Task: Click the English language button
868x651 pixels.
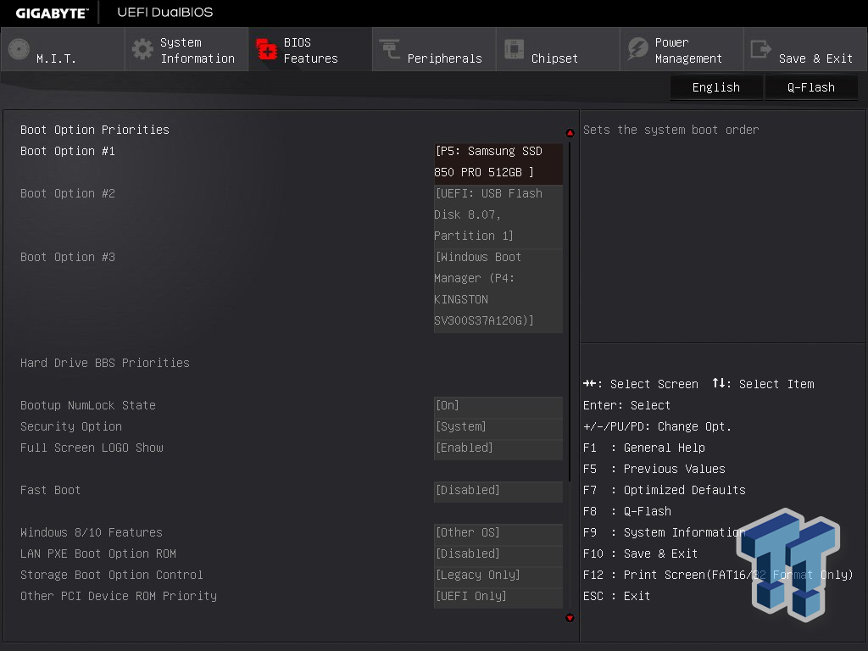Action: pyautogui.click(x=716, y=87)
